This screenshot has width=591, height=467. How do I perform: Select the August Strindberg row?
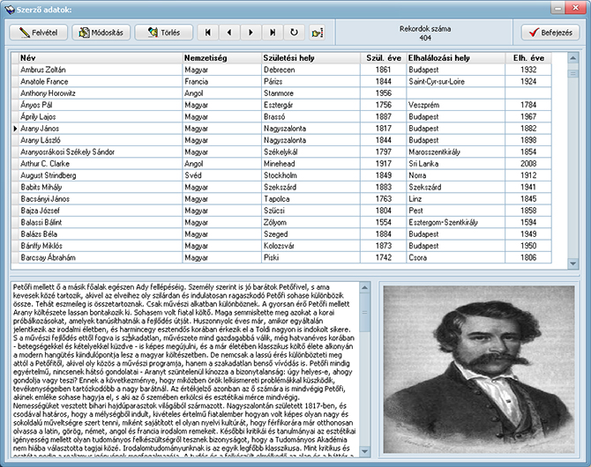pos(281,175)
